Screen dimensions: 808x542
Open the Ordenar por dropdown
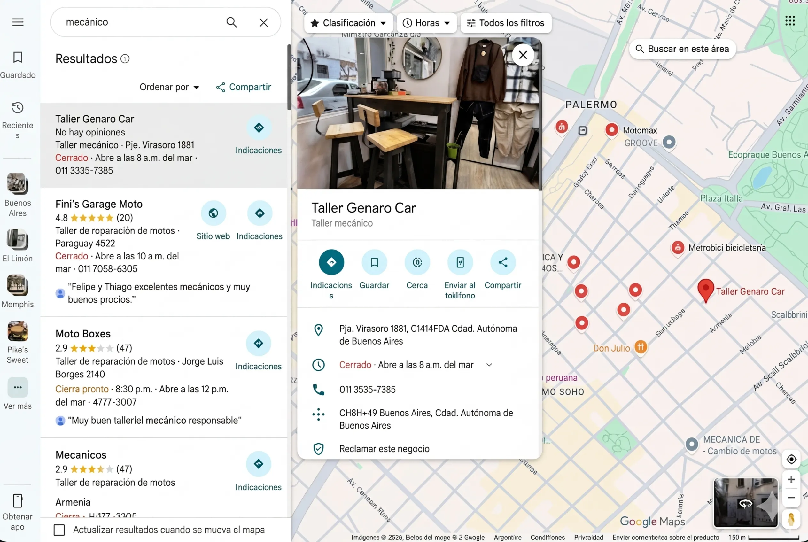point(169,87)
